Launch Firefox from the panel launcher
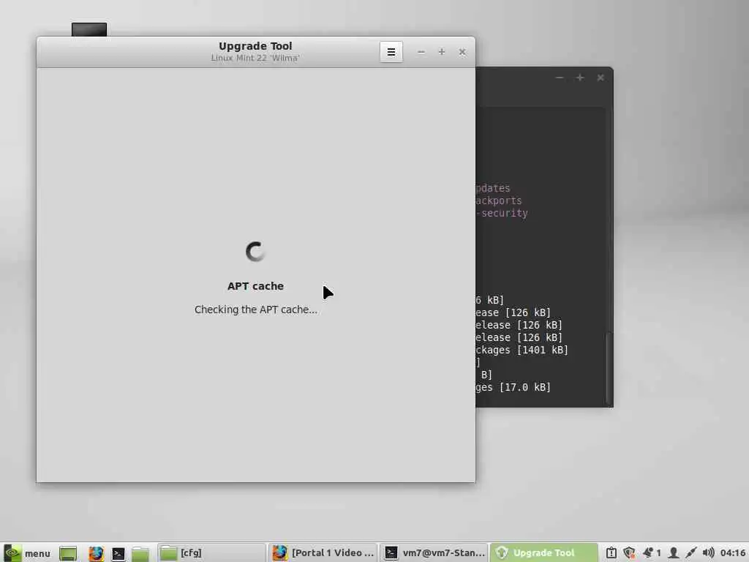 coord(96,553)
